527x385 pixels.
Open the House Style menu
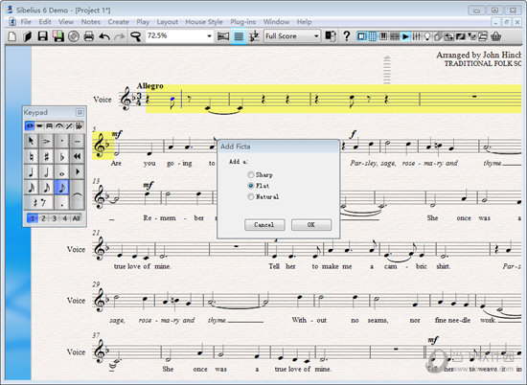[204, 22]
